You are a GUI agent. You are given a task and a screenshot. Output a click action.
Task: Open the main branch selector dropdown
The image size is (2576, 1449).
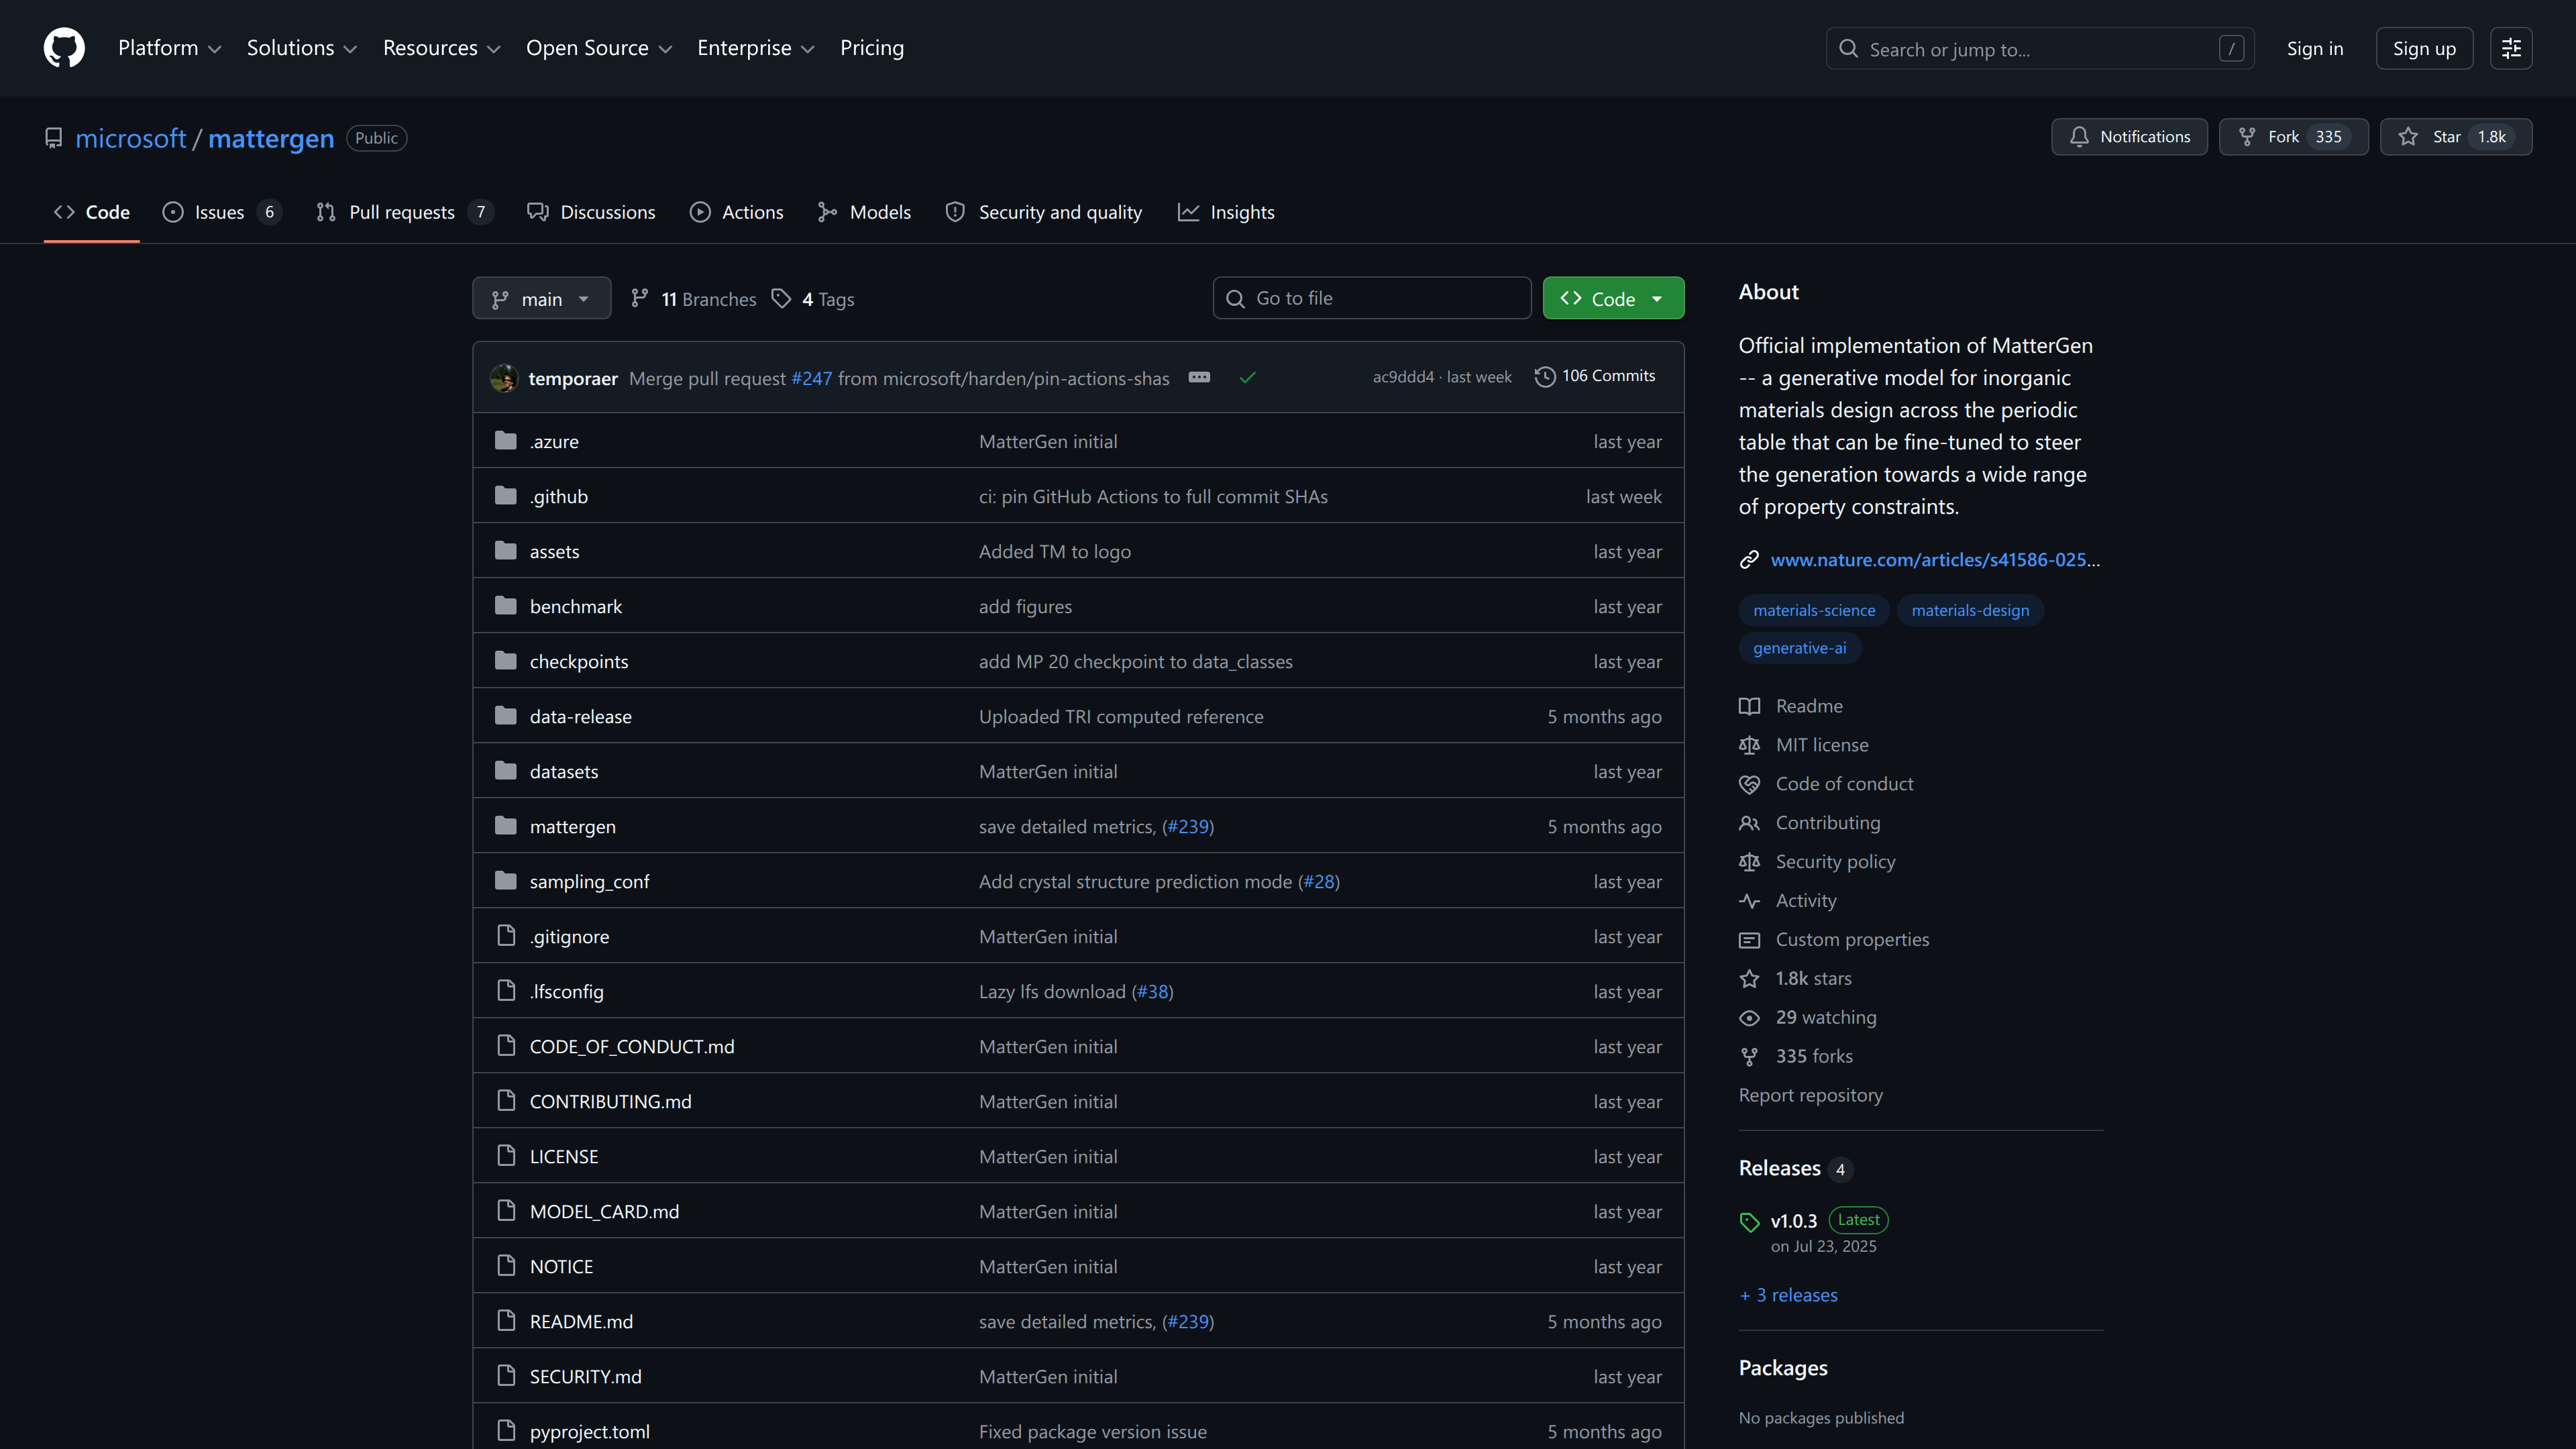pyautogui.click(x=541, y=298)
